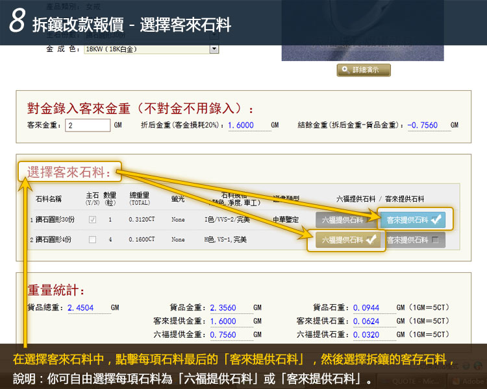Click spec text H色, VS-1, 完美

coord(225,239)
